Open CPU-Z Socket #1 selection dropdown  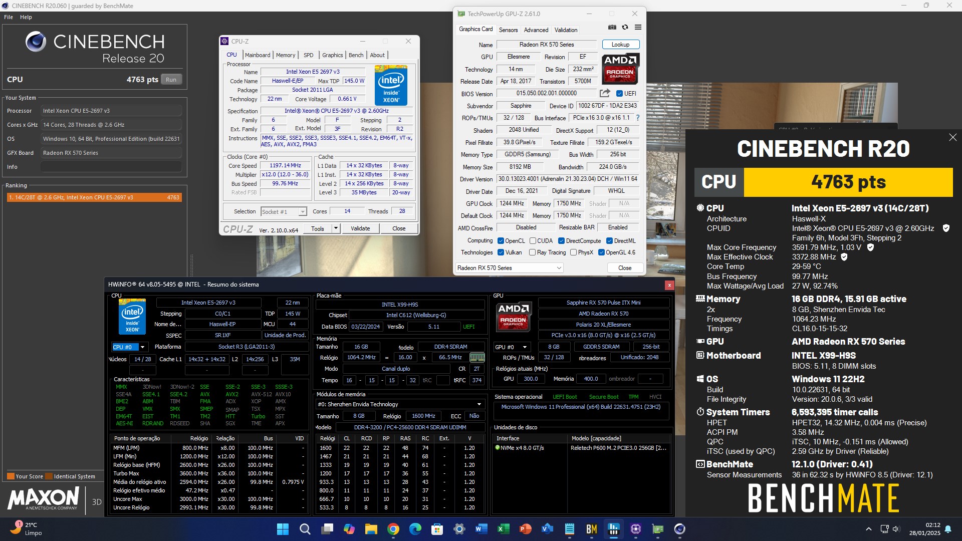[284, 212]
